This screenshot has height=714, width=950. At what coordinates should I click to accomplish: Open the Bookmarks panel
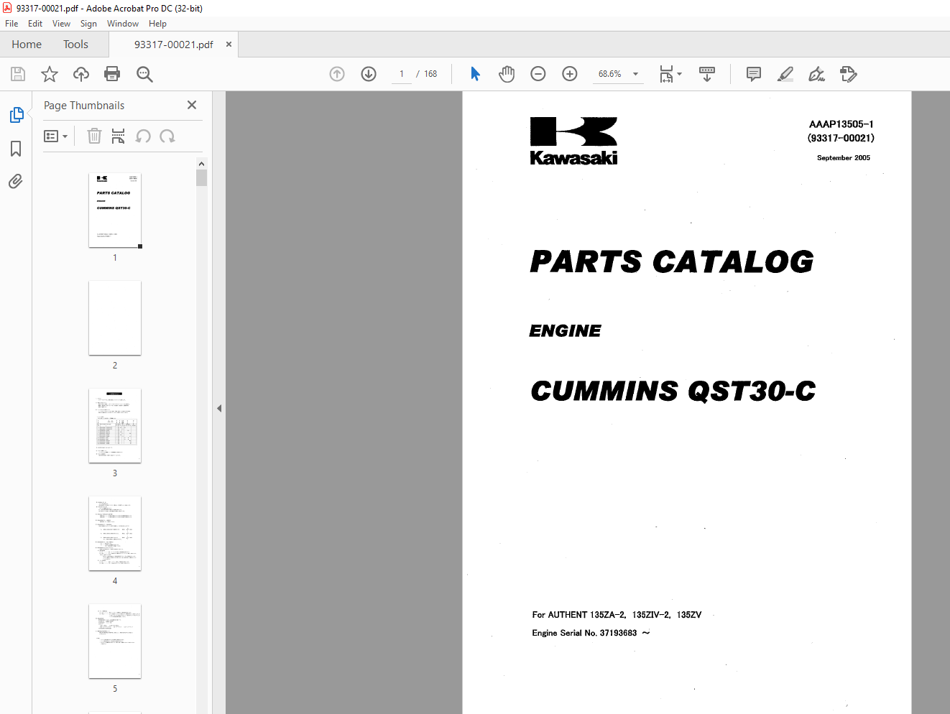pyautogui.click(x=16, y=149)
